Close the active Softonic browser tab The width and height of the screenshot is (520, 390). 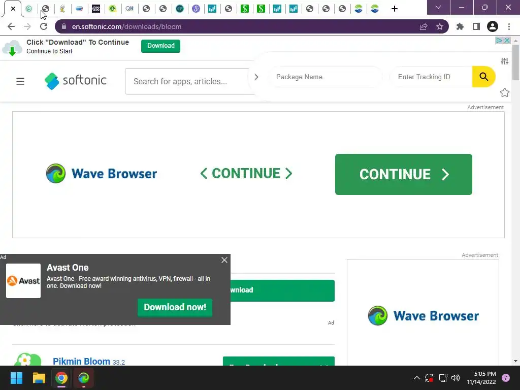(13, 9)
